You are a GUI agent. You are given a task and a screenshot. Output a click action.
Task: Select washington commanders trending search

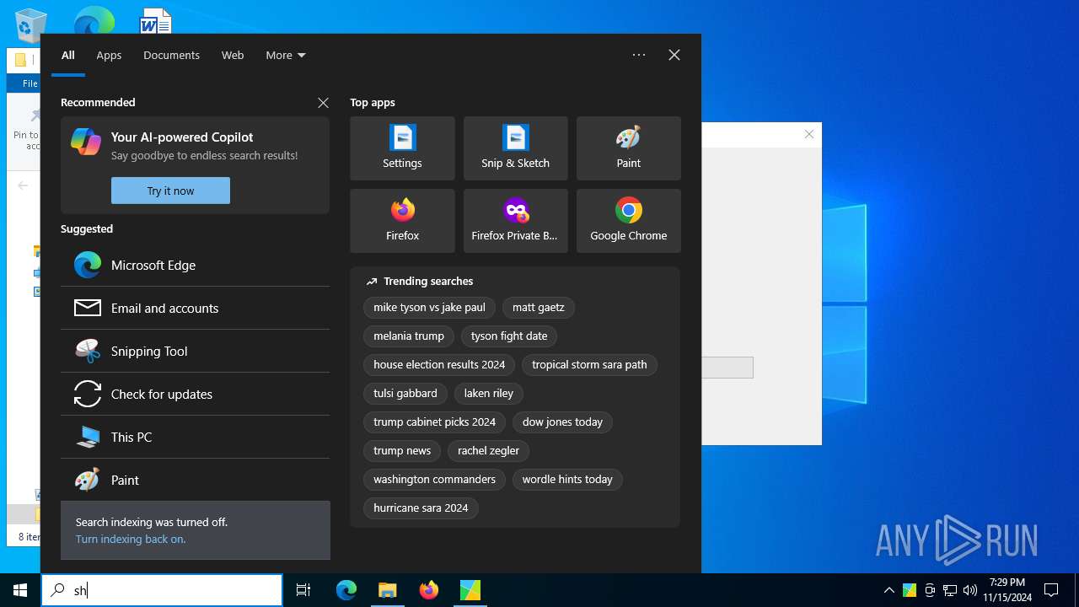point(434,480)
